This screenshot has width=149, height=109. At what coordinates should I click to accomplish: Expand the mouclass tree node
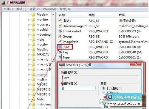click(x=29, y=25)
